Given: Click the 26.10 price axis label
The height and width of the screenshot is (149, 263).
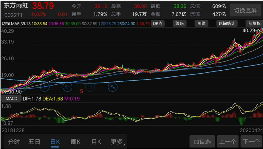Looking at the screenshot, I should pos(7,59).
